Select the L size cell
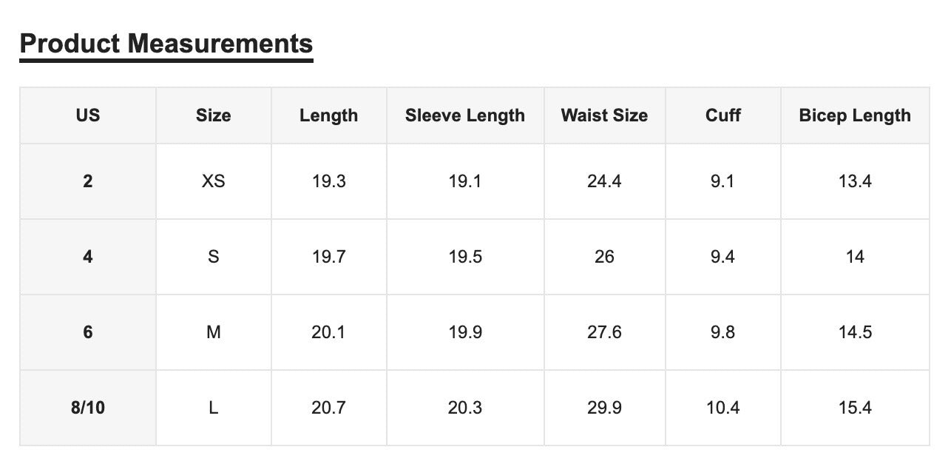This screenshot has width=951, height=464. (x=214, y=408)
